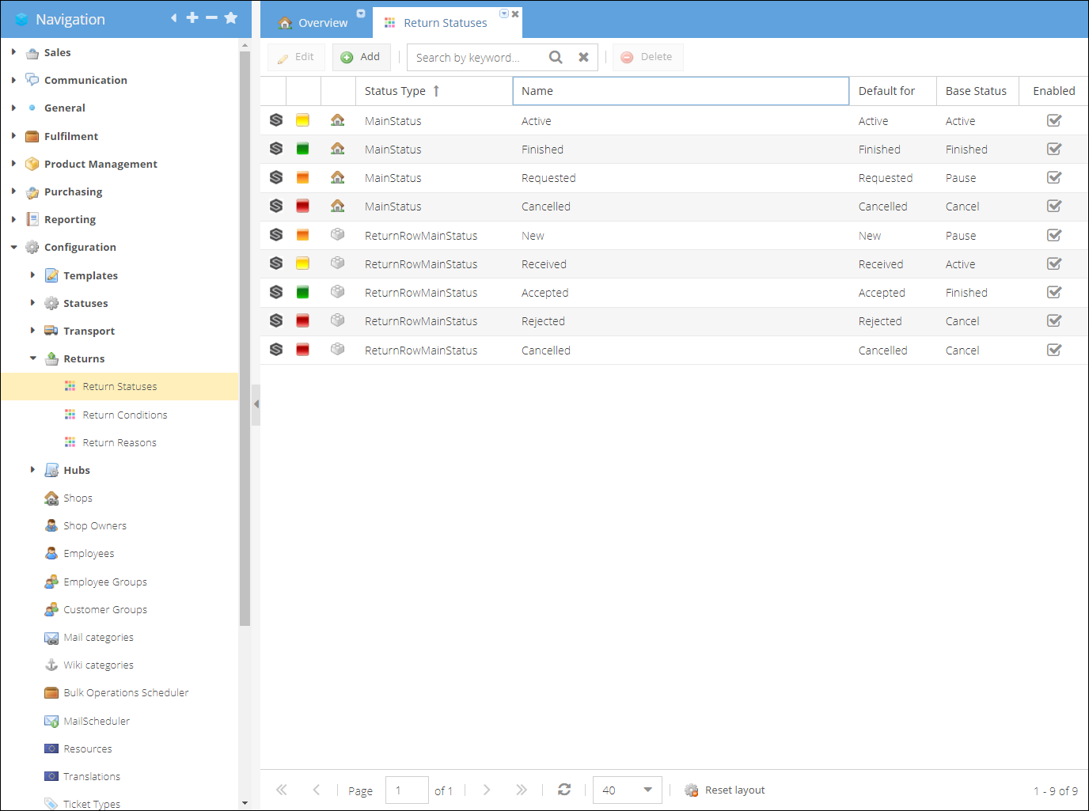Click the Edit button
1089x811 pixels.
tap(296, 57)
